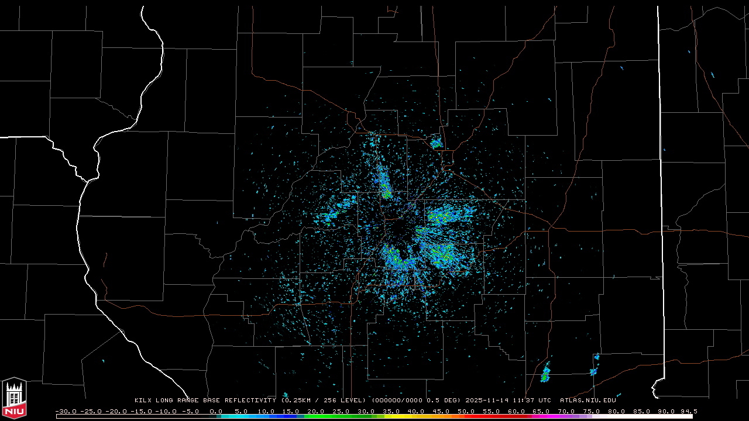This screenshot has width=749, height=421.
Task: Click the 65.0 scale label
Action: pos(541,411)
